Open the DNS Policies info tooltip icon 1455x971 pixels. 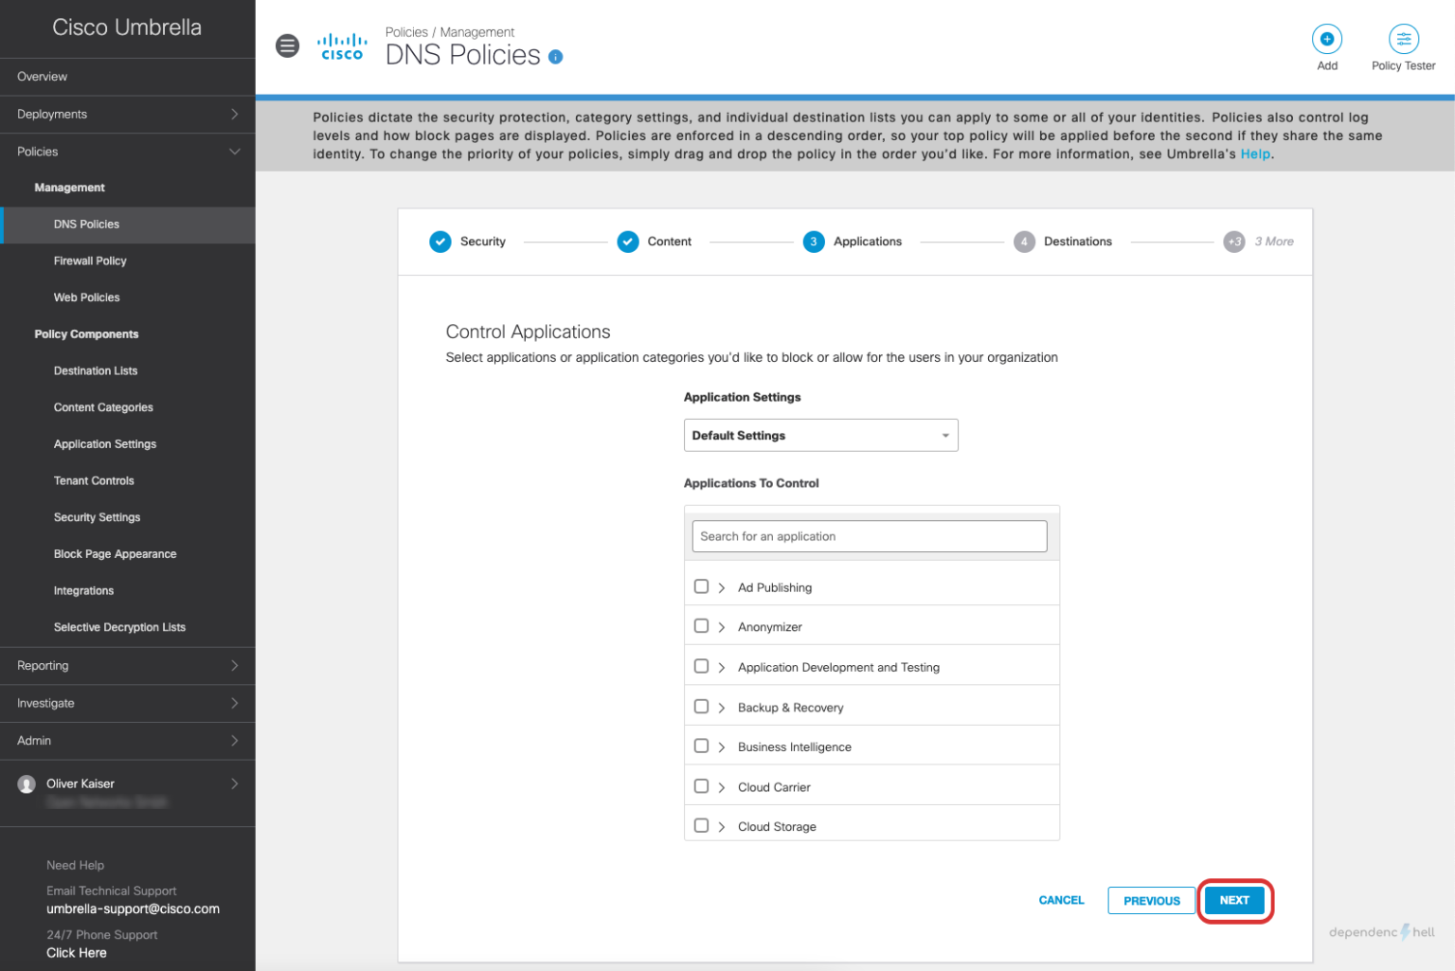coord(556,57)
